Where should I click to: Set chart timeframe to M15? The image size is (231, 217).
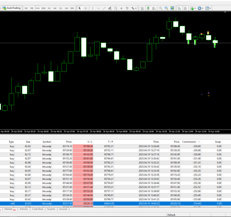click(x=37, y=8)
